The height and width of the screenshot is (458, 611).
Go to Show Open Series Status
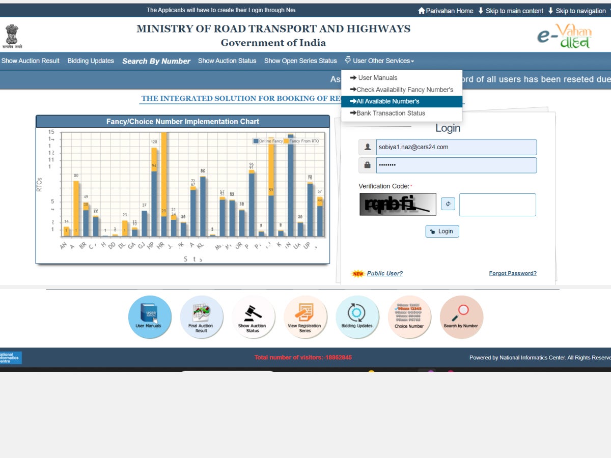pyautogui.click(x=300, y=61)
